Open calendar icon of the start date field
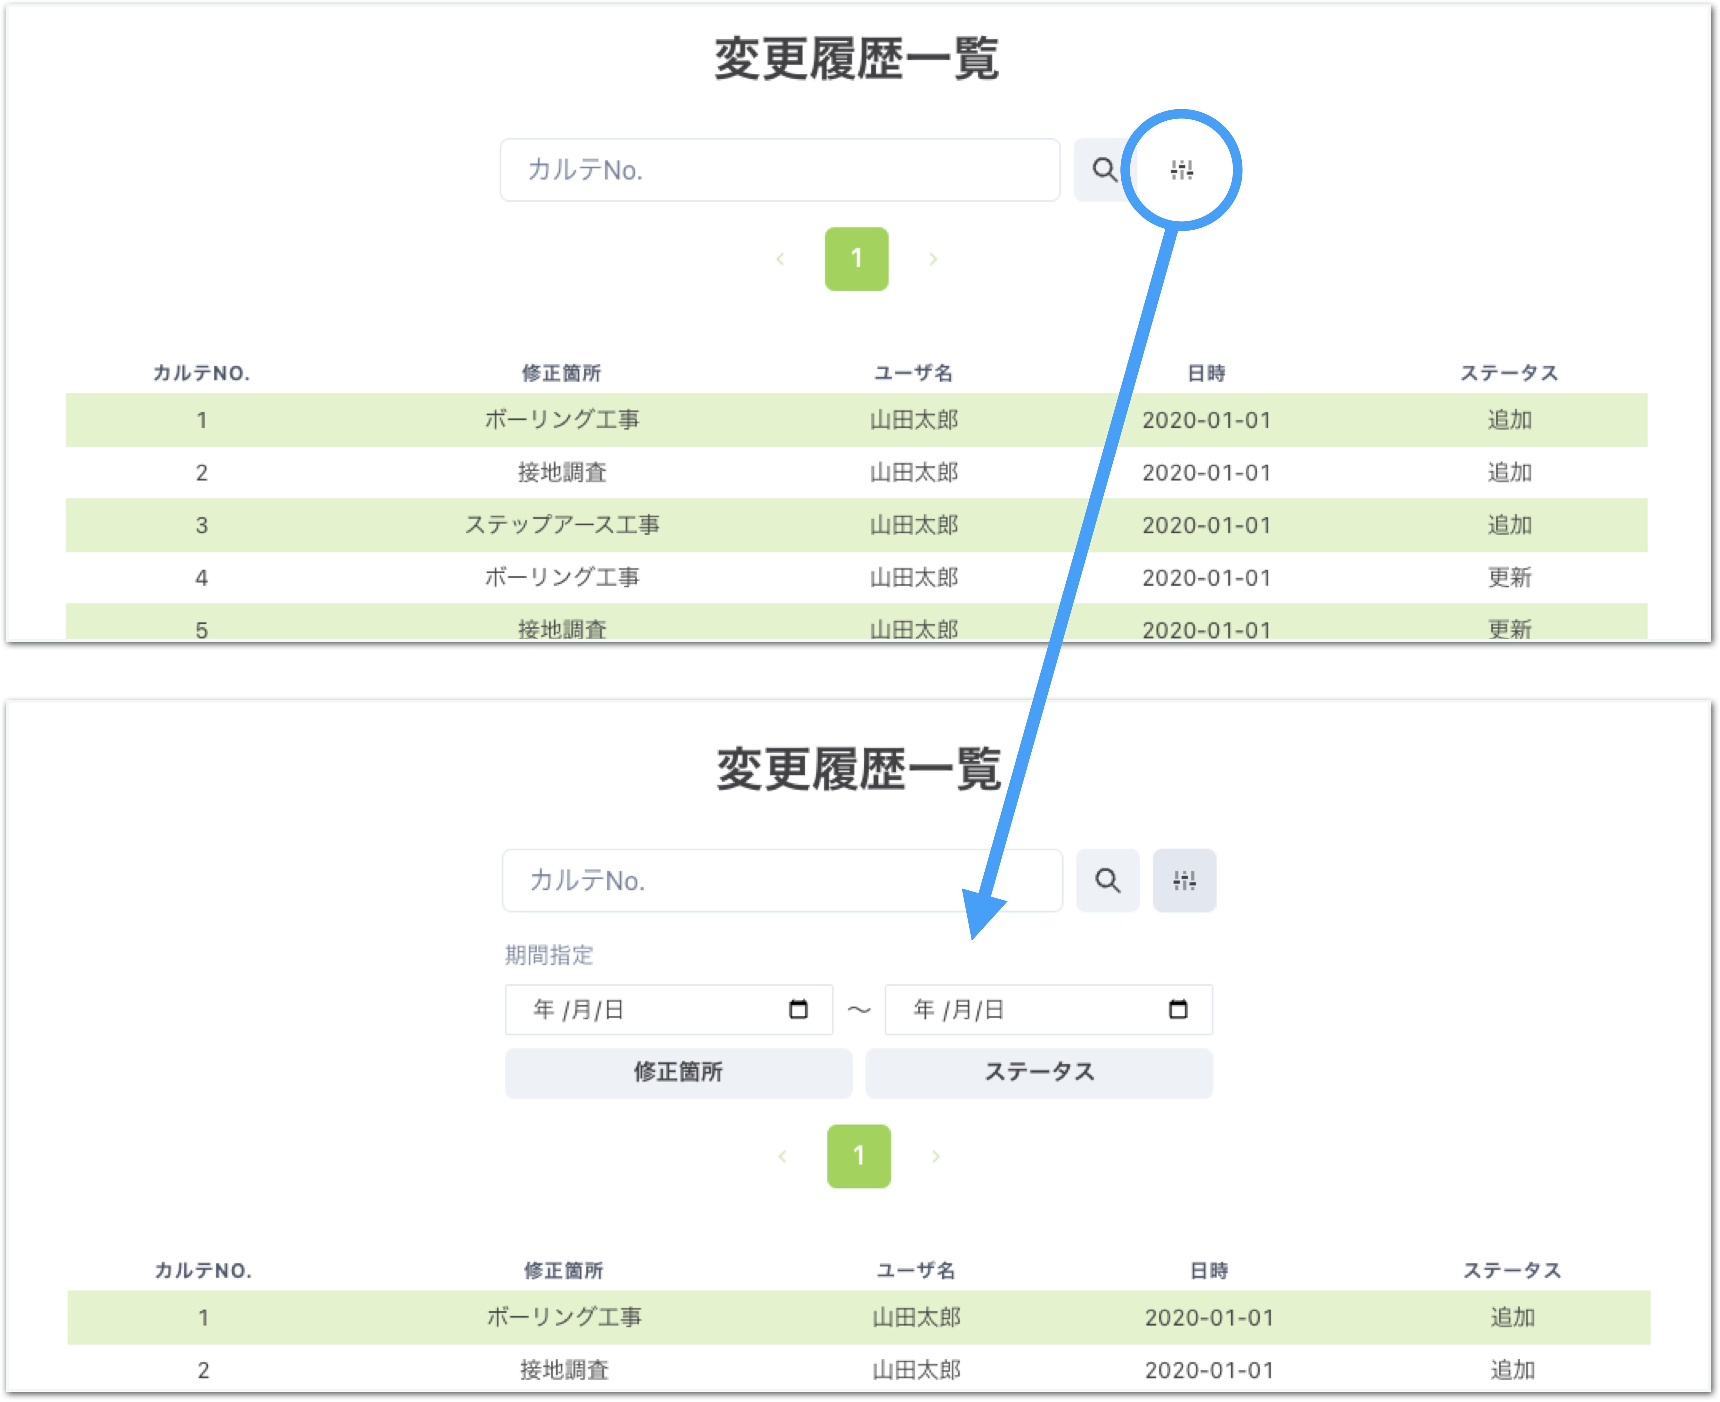Viewport: 1720px width, 1402px height. tap(798, 1009)
